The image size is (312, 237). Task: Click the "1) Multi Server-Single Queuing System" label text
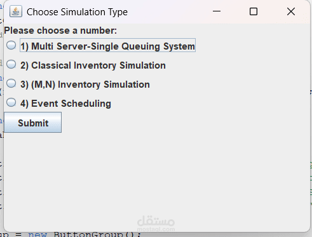click(x=107, y=46)
